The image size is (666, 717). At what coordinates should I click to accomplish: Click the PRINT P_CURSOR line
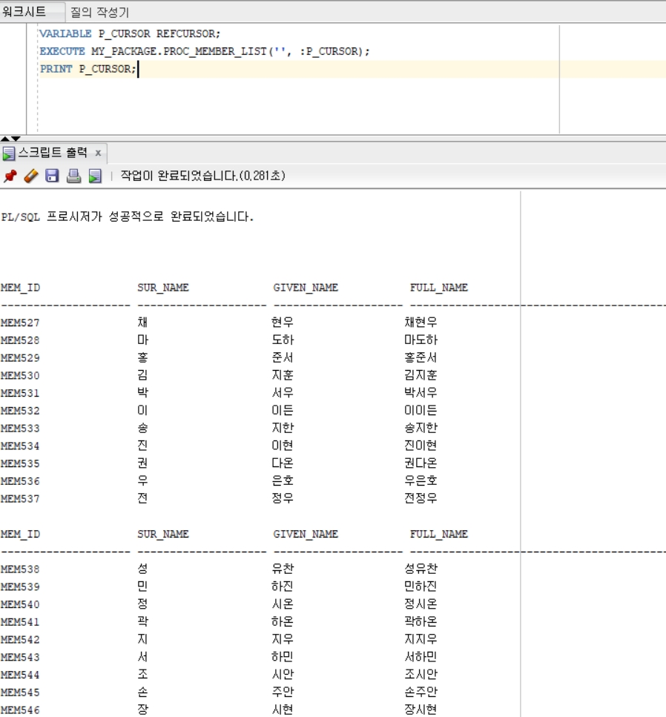(88, 69)
